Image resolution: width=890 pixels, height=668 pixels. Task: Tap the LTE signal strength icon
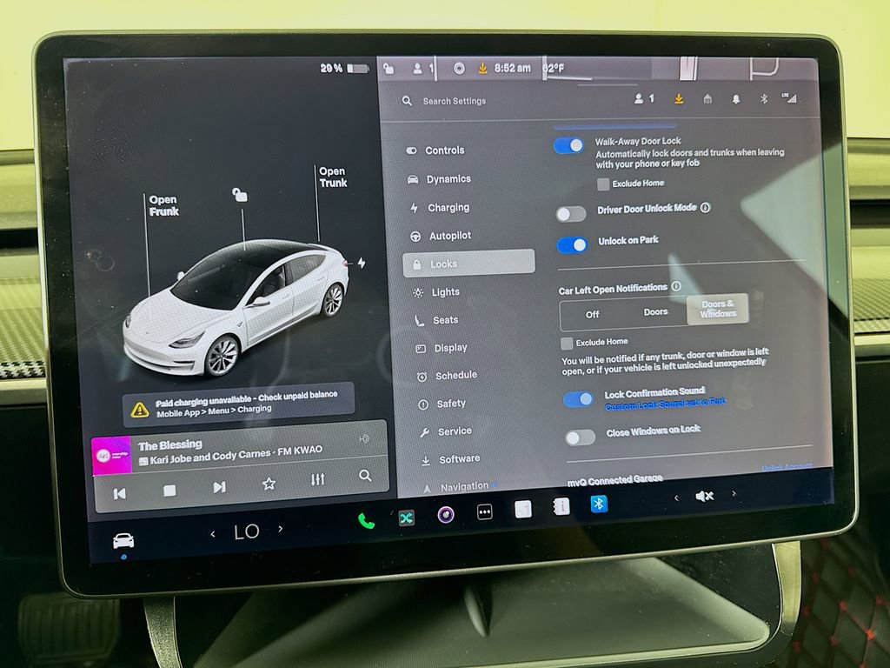click(789, 98)
